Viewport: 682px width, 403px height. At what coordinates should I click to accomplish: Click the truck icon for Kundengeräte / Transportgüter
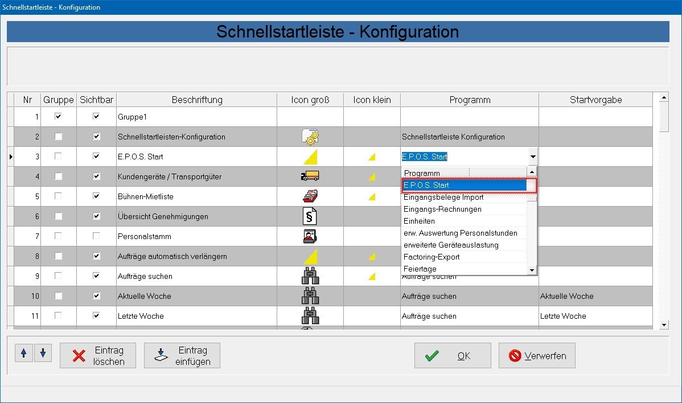(310, 176)
